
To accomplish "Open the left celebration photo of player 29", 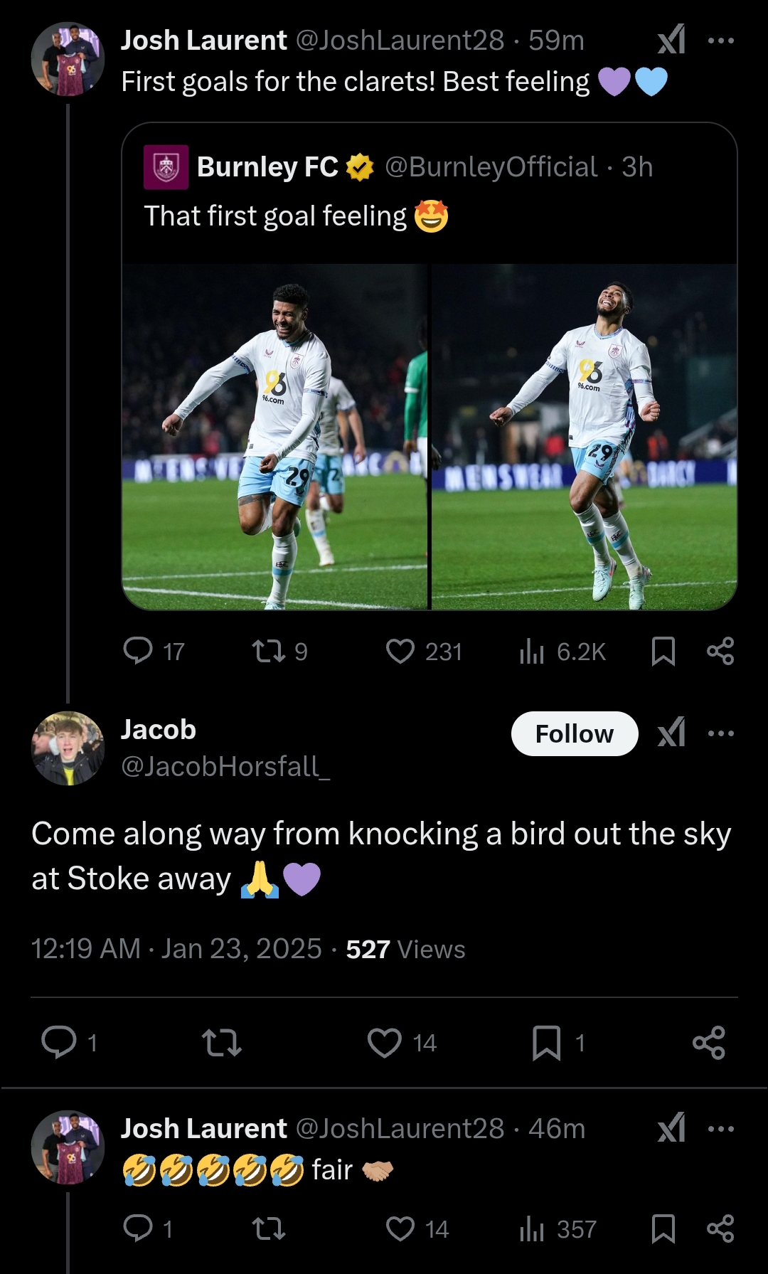I will [x=274, y=436].
